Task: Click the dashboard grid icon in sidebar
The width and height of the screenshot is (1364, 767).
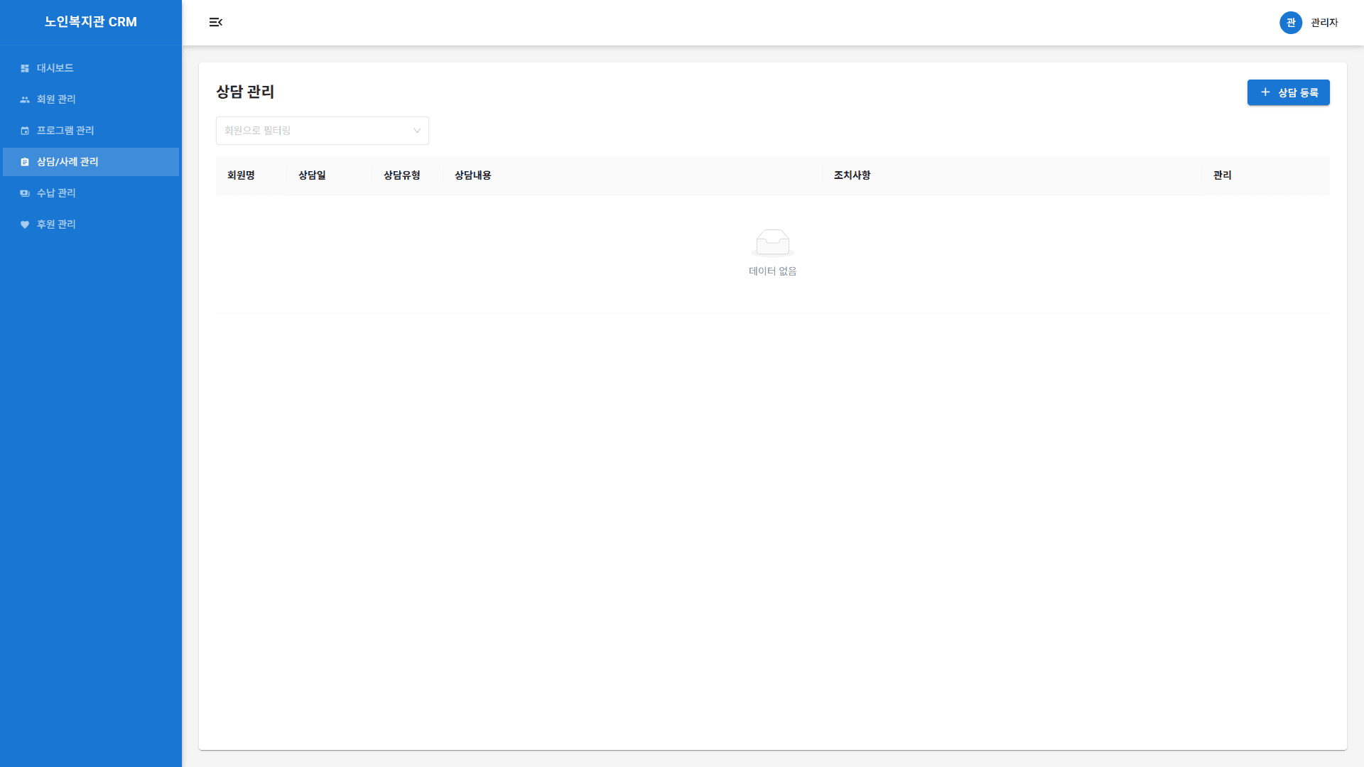Action: click(25, 68)
